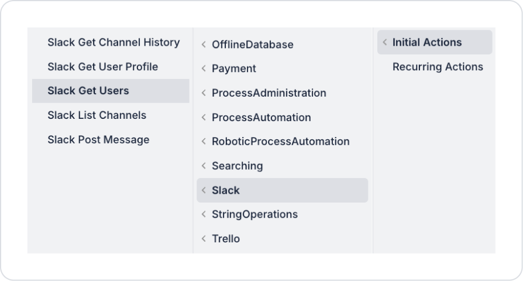Pick Slack Post Message action
Viewport: 523px width, 281px height.
coord(98,140)
